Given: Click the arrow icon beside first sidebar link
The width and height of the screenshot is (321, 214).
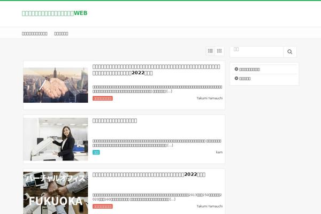Looking at the screenshot, I should (236, 69).
